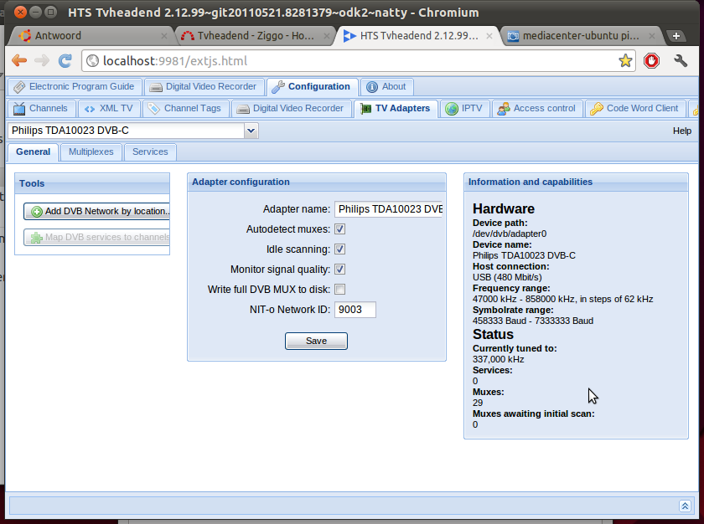
Task: Open the Access control tab
Action: pos(537,109)
